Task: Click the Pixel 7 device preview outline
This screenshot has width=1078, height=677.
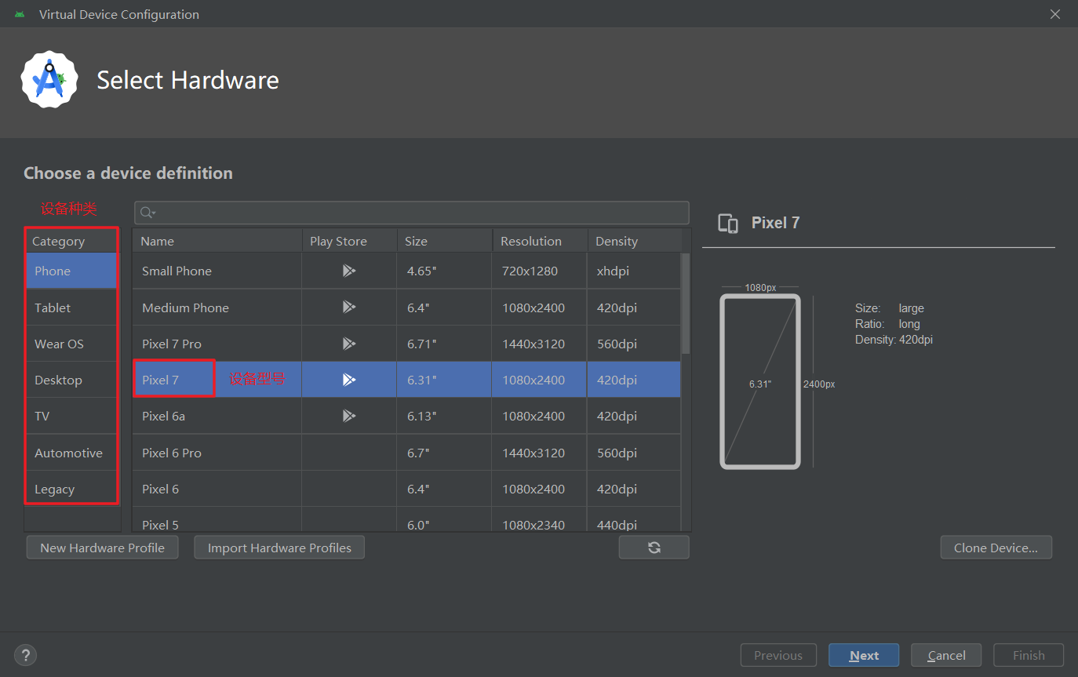Action: 759,381
